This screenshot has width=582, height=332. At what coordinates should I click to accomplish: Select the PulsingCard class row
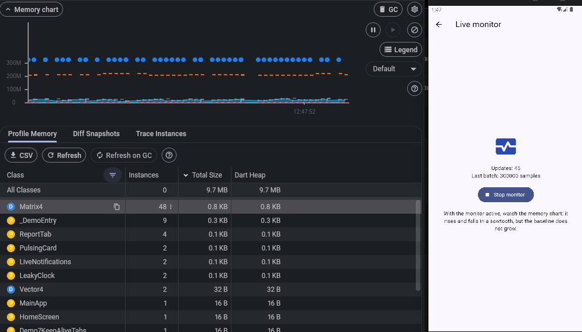[x=208, y=248]
